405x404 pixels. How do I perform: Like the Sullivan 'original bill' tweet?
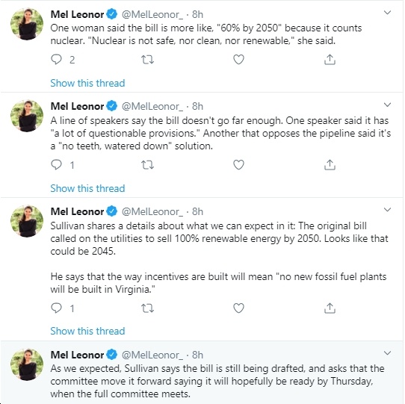coord(238,308)
